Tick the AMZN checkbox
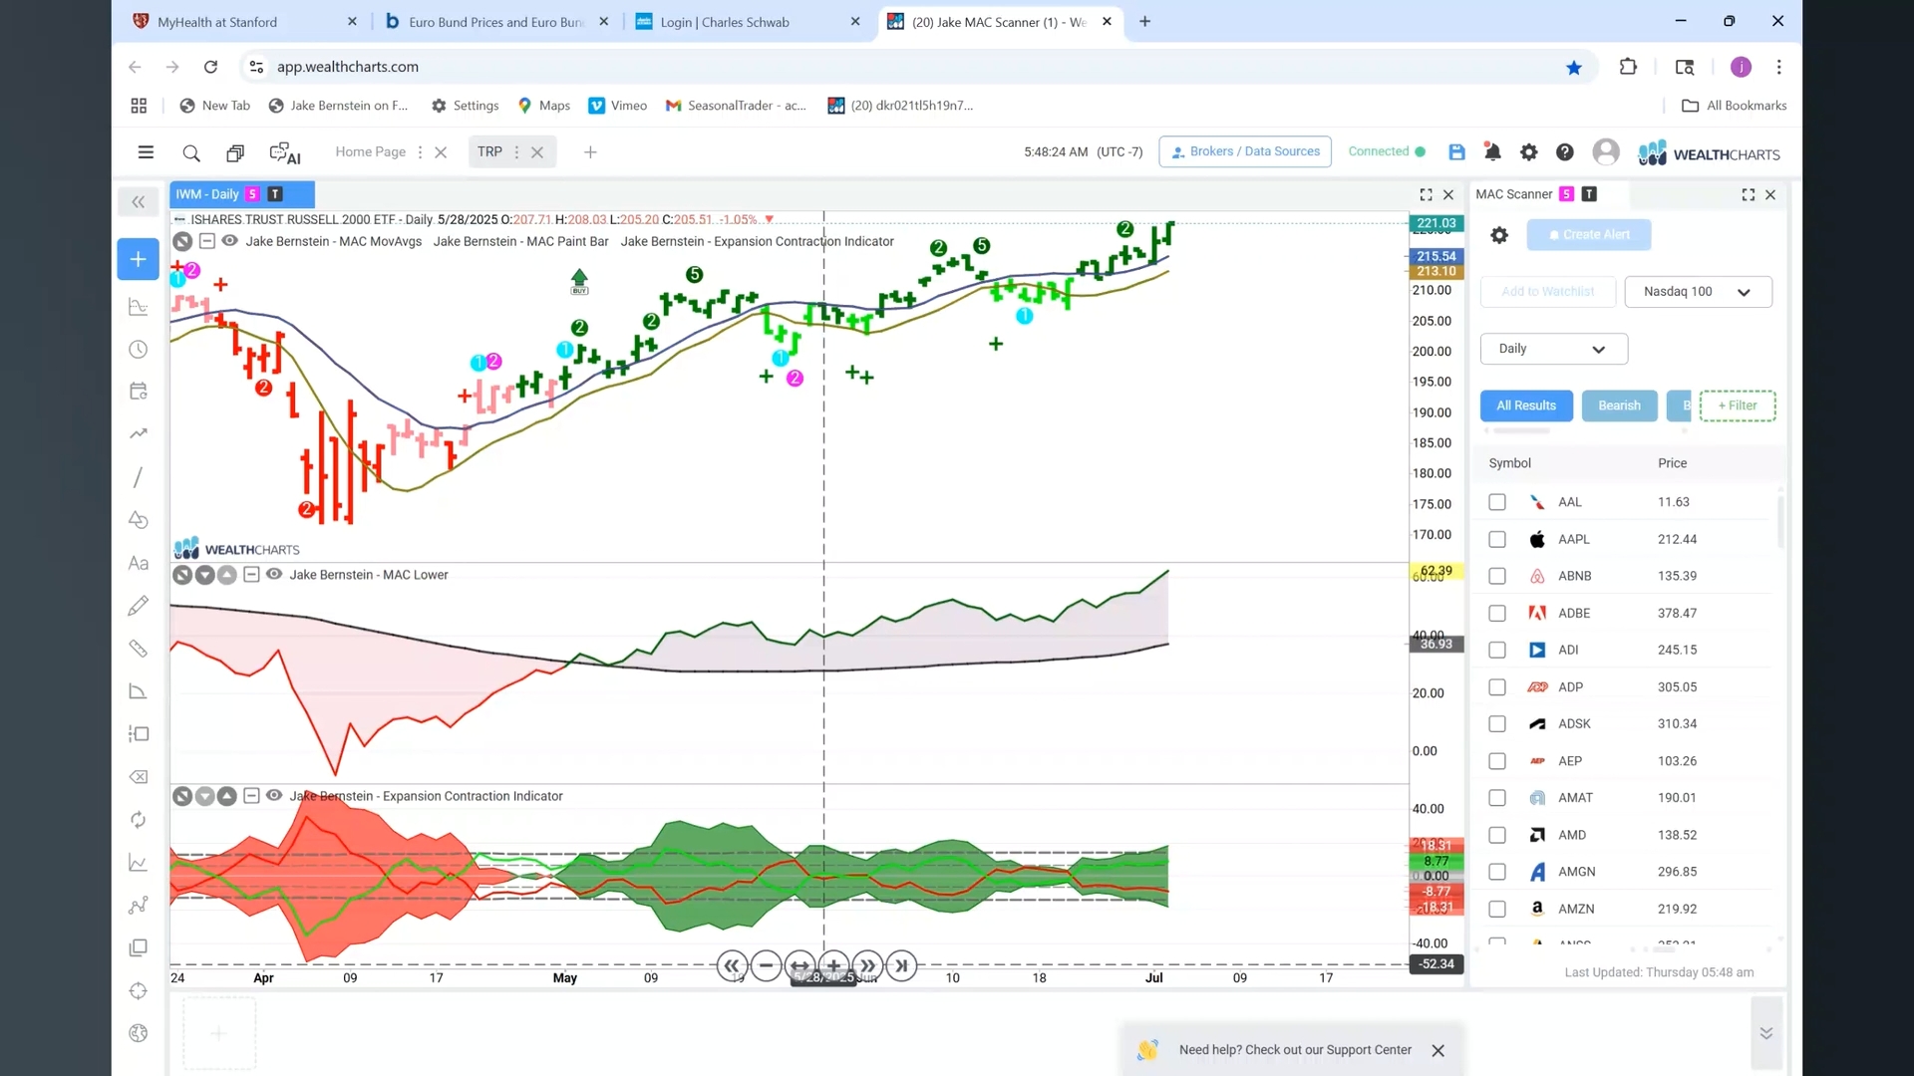The height and width of the screenshot is (1076, 1914). (1497, 909)
